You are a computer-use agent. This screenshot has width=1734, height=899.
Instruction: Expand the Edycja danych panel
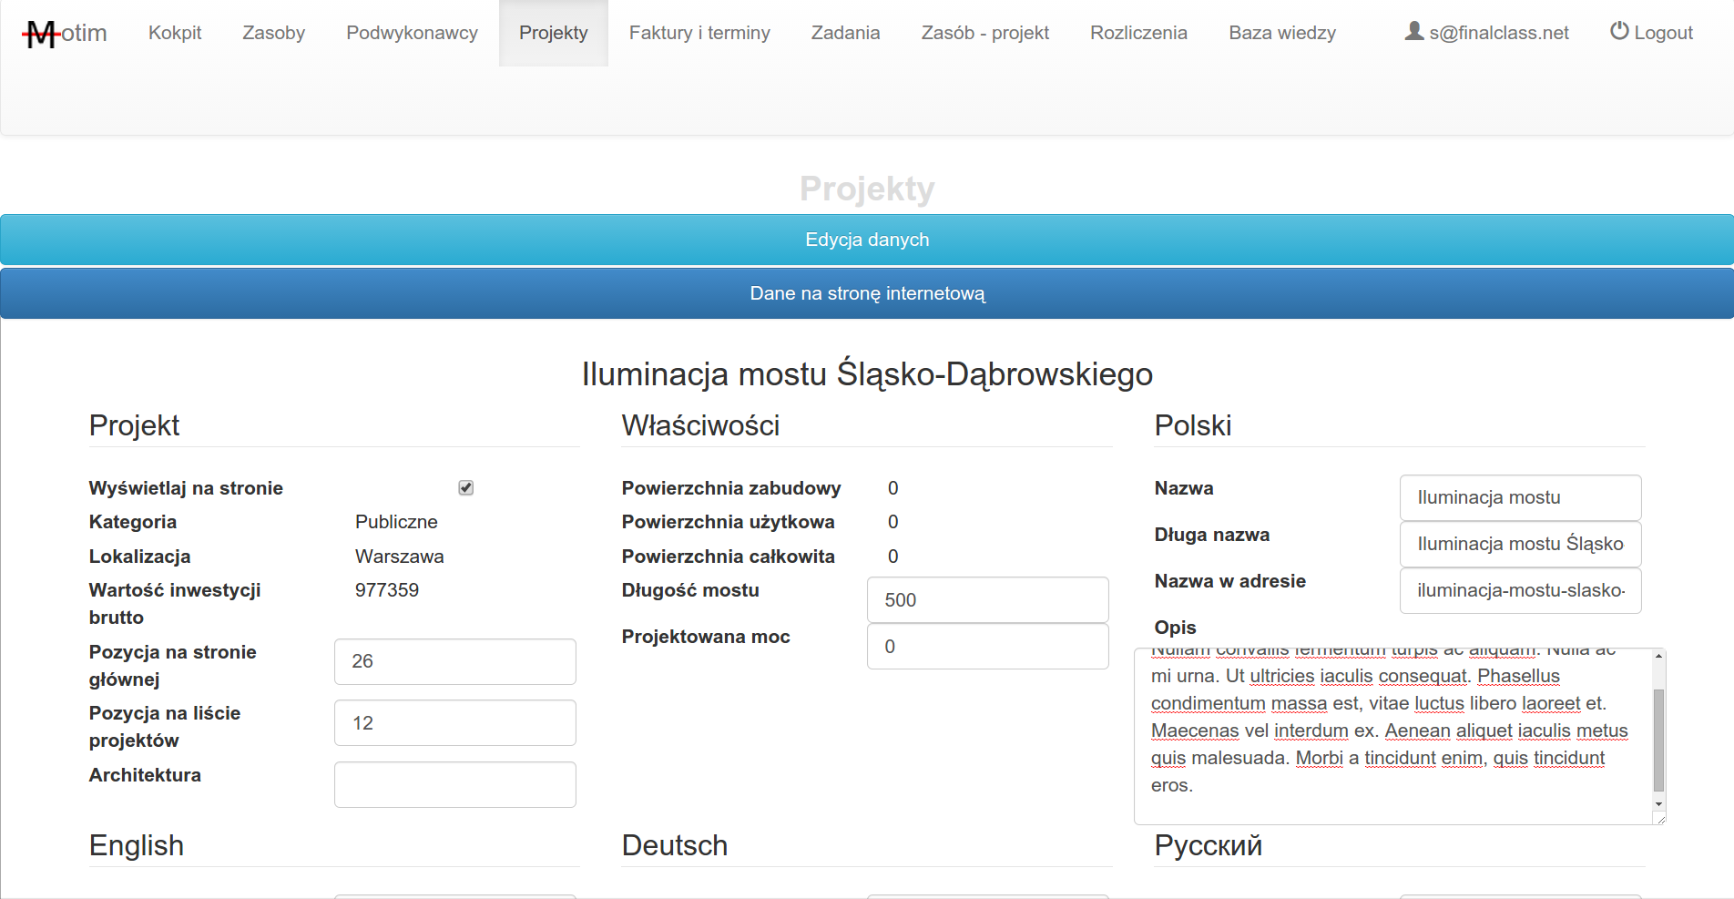(x=867, y=240)
